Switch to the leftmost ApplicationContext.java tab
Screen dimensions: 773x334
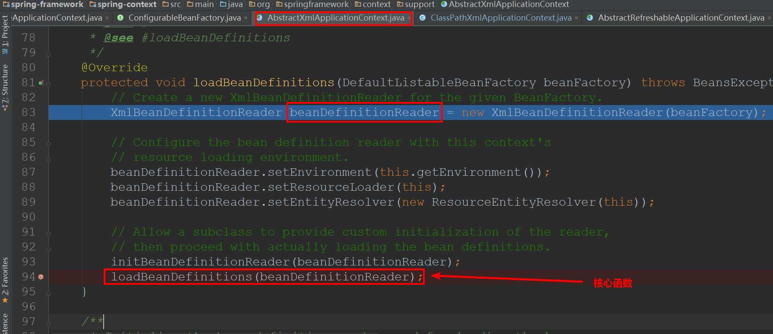click(57, 18)
